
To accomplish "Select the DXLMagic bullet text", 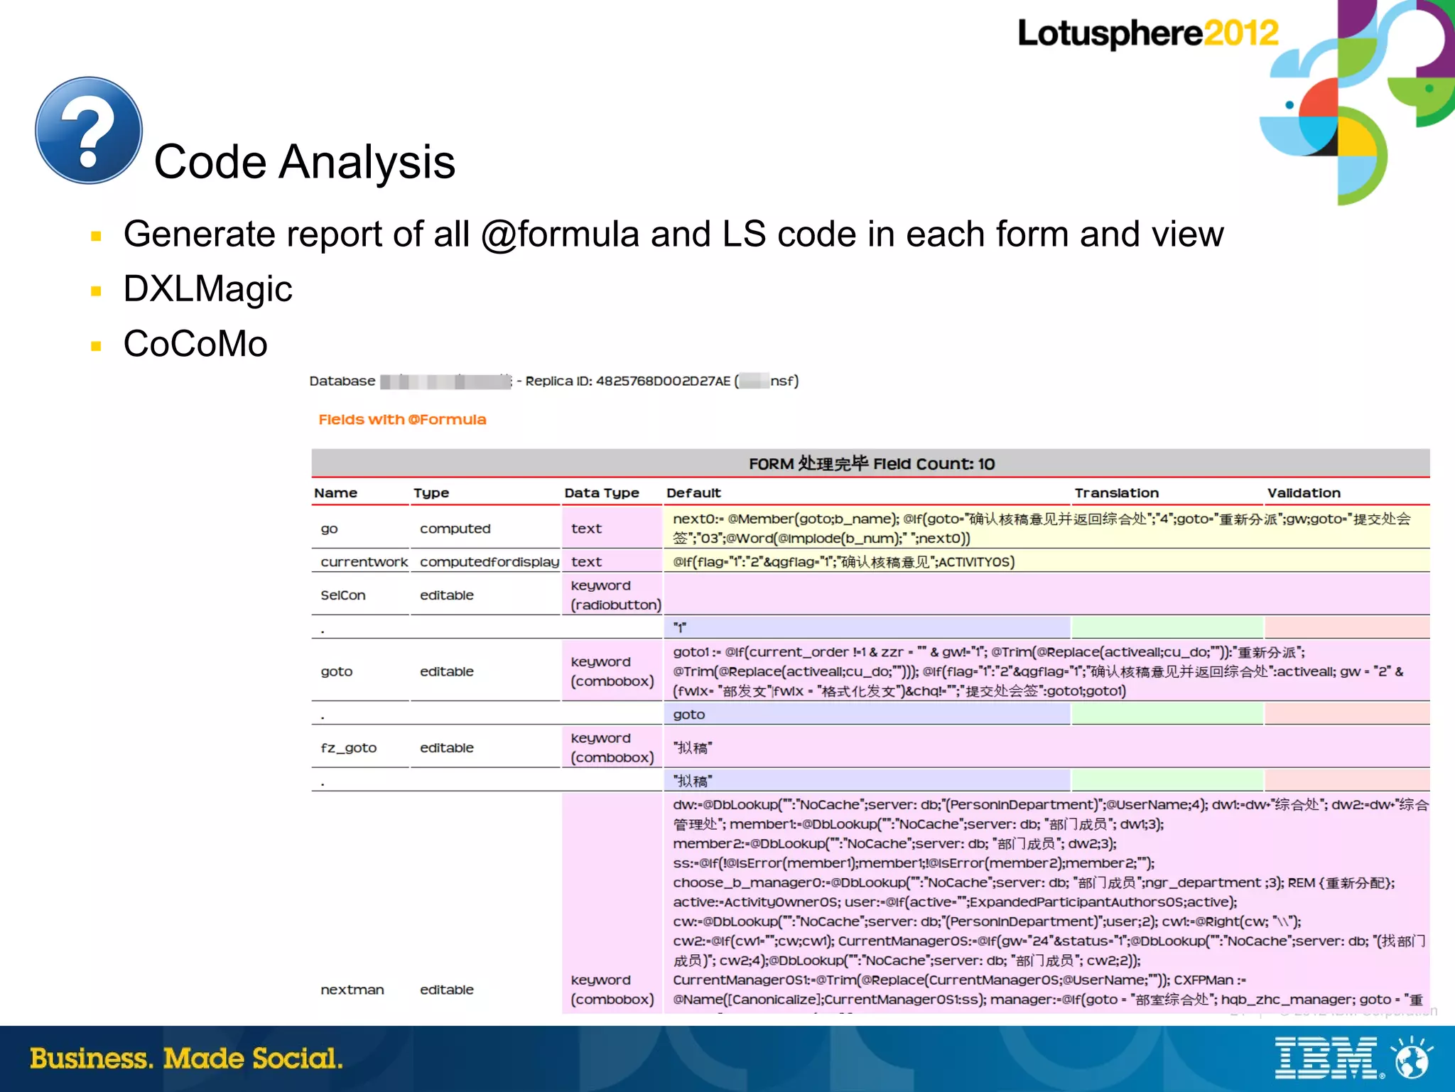I will 207,288.
